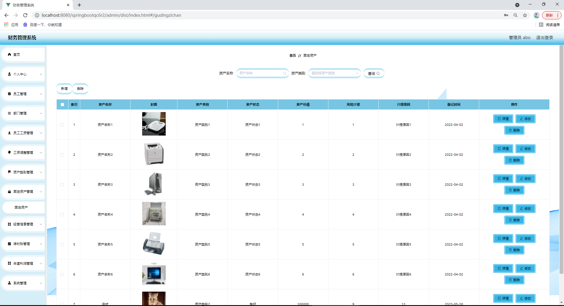Expand the 系统管理 sidebar menu
Image resolution: width=564 pixels, height=306 pixels.
(23, 283)
